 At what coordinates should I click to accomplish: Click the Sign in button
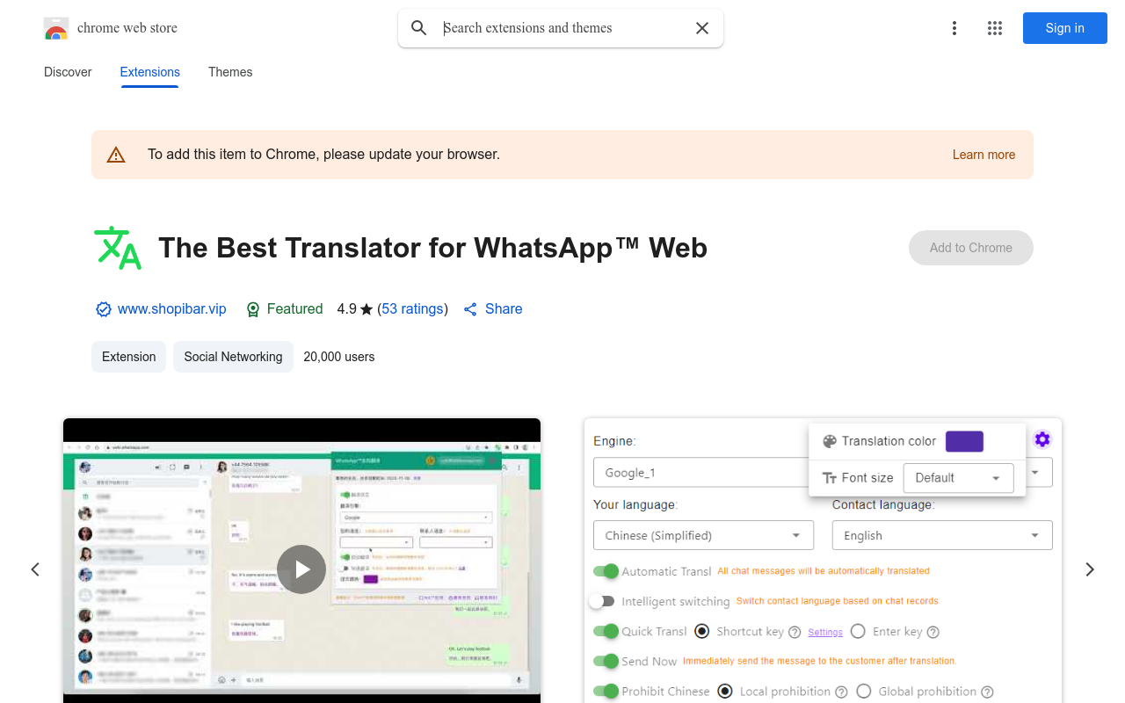(x=1064, y=28)
